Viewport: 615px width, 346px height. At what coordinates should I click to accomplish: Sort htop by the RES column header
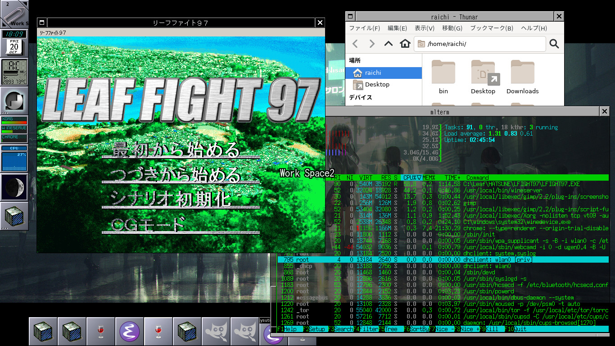point(386,178)
